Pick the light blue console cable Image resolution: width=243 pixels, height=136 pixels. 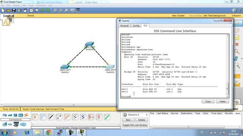coord(43,117)
